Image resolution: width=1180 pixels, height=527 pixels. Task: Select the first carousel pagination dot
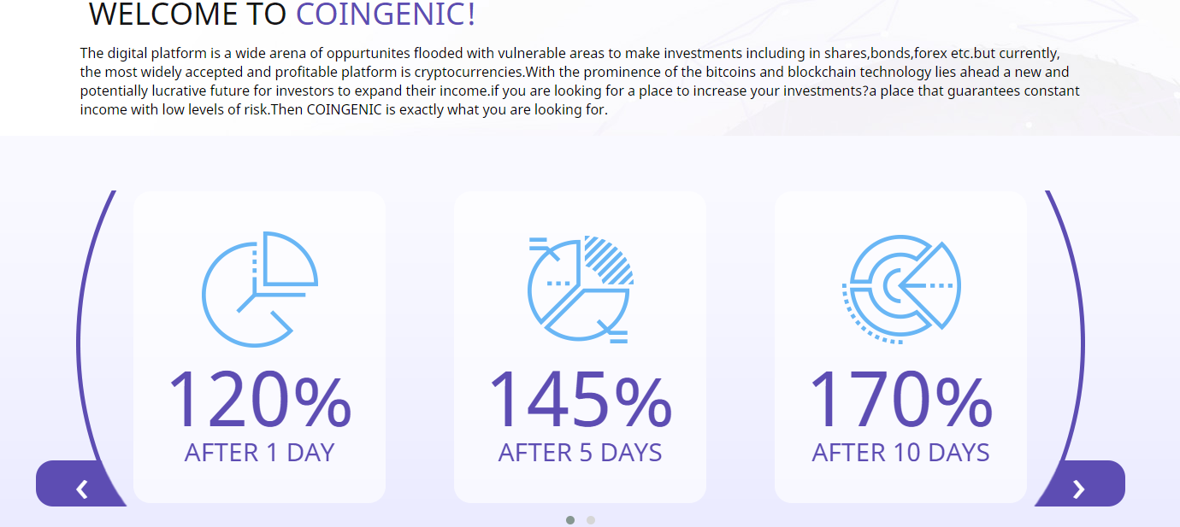[570, 520]
